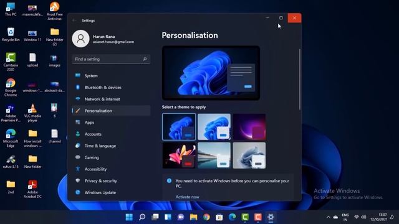
Task: Click the Settings back arrow
Action: [74, 21]
